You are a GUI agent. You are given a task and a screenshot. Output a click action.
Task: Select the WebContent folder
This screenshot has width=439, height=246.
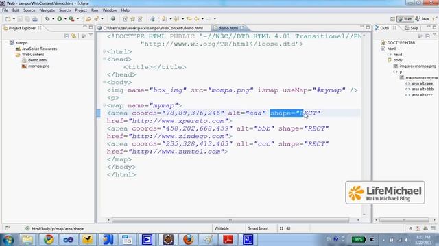point(33,55)
